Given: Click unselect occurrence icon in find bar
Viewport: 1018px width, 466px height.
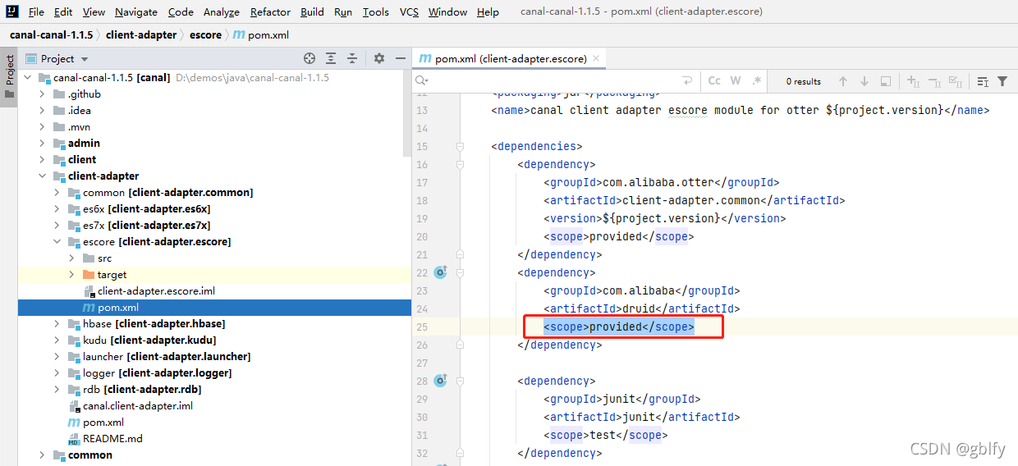Looking at the screenshot, I should pos(934,81).
